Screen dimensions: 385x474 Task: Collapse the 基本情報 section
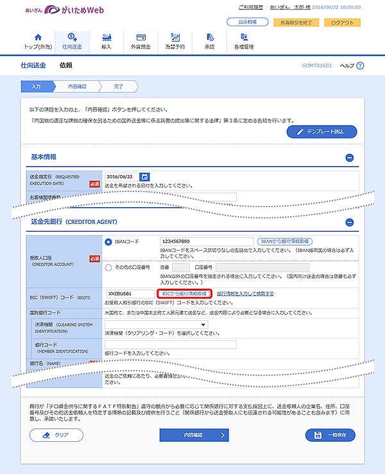[349, 157]
